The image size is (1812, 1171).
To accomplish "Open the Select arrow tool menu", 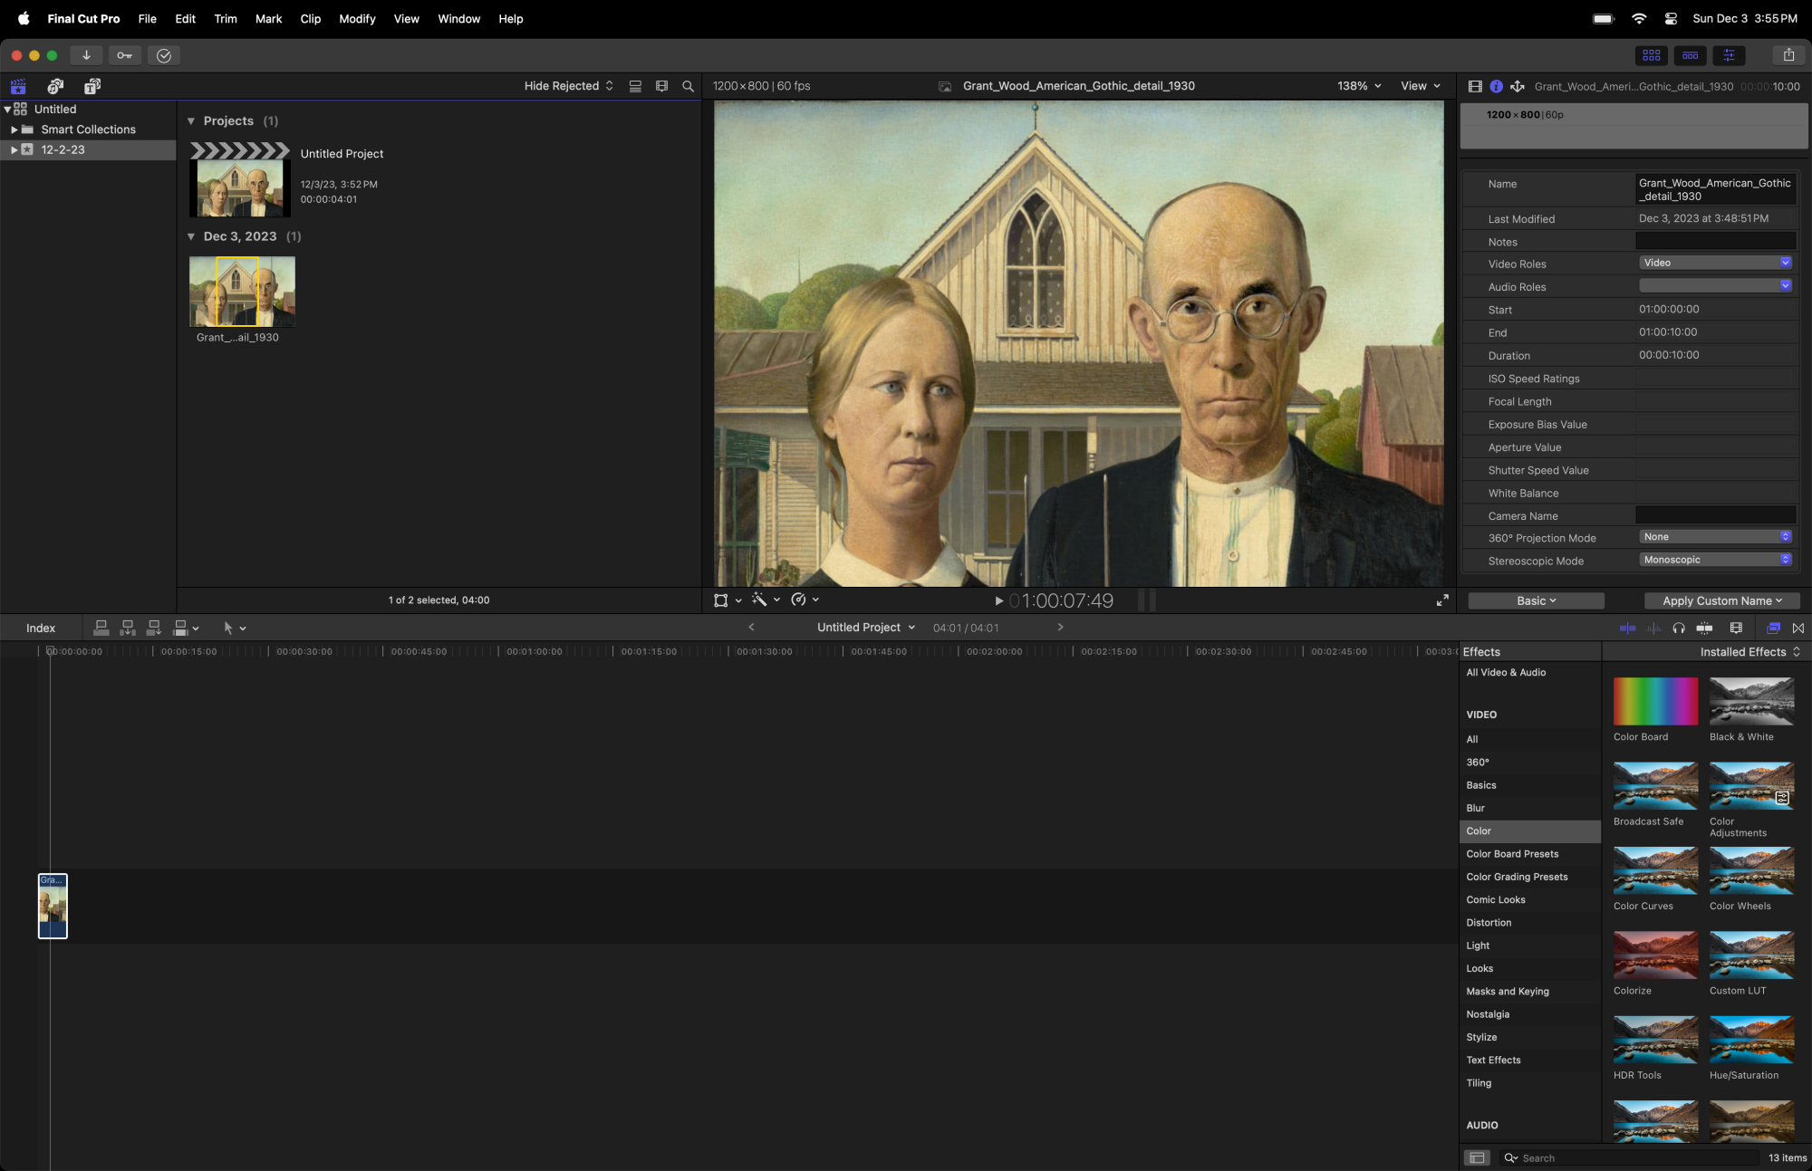I will tap(235, 628).
